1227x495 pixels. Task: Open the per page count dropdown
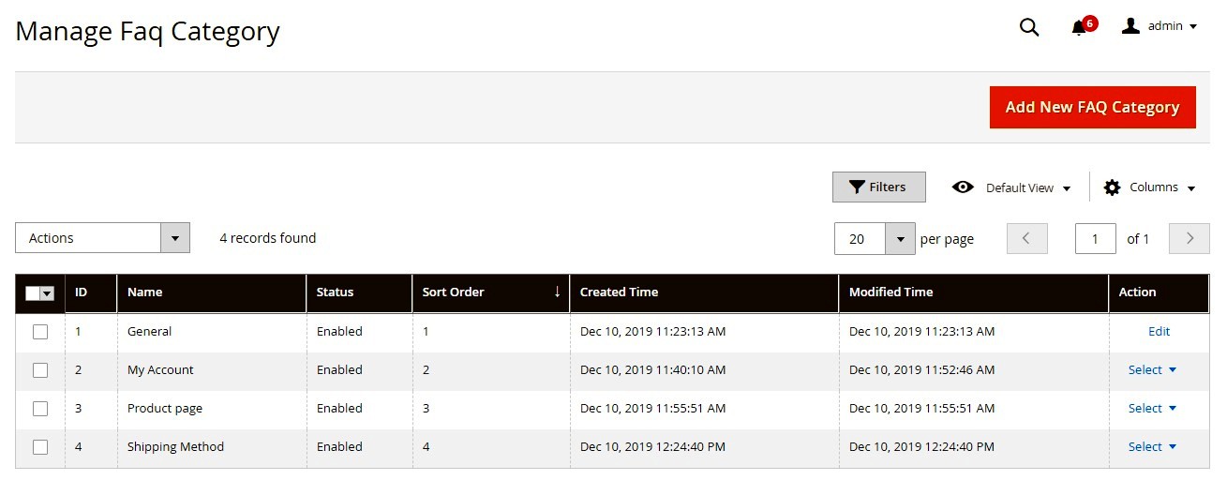900,239
